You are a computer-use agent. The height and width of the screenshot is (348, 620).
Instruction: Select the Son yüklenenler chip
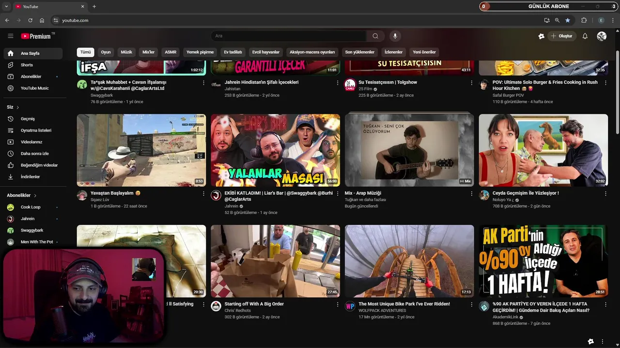[360, 52]
